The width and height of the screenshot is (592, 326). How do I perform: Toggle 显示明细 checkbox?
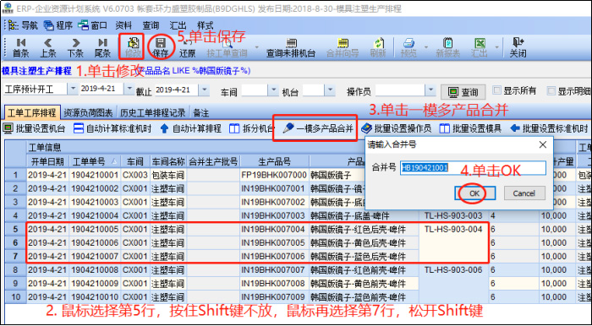(551, 90)
